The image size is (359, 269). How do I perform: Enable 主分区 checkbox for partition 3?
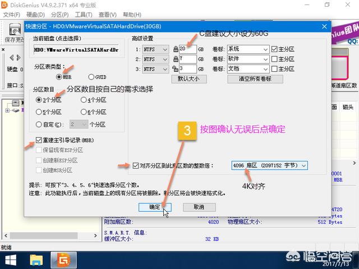274,69
